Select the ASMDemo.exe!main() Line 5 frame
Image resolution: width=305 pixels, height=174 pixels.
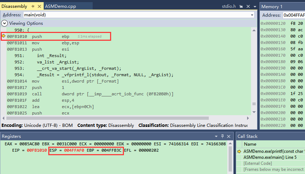(271, 157)
